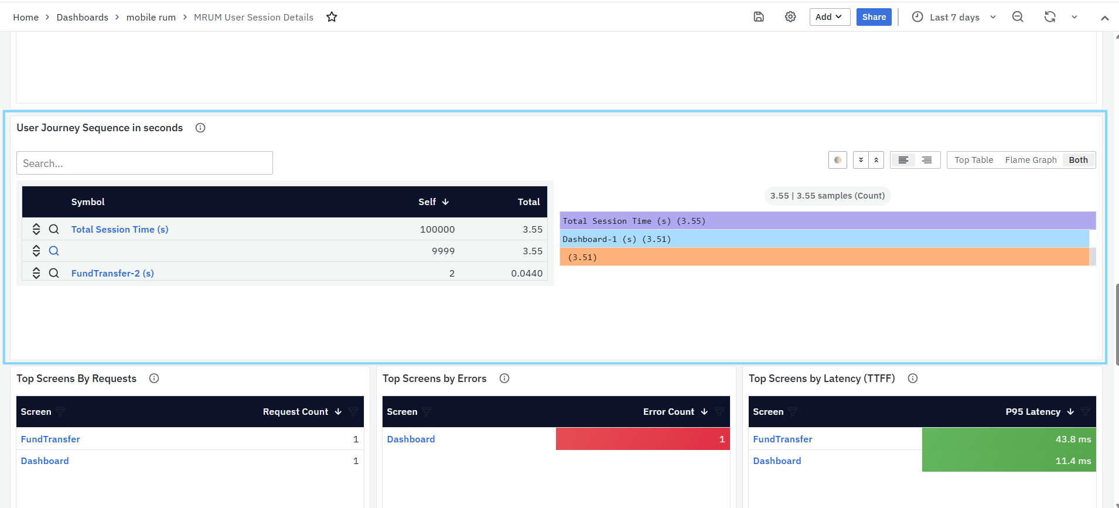Open the Add dropdown menu
Viewport: 1119px width, 508px height.
(829, 17)
